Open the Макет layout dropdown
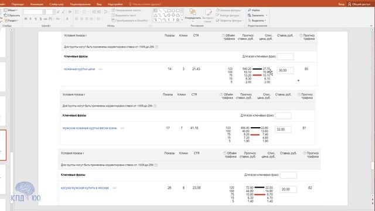This screenshot has height=211, width=375. (11, 11)
